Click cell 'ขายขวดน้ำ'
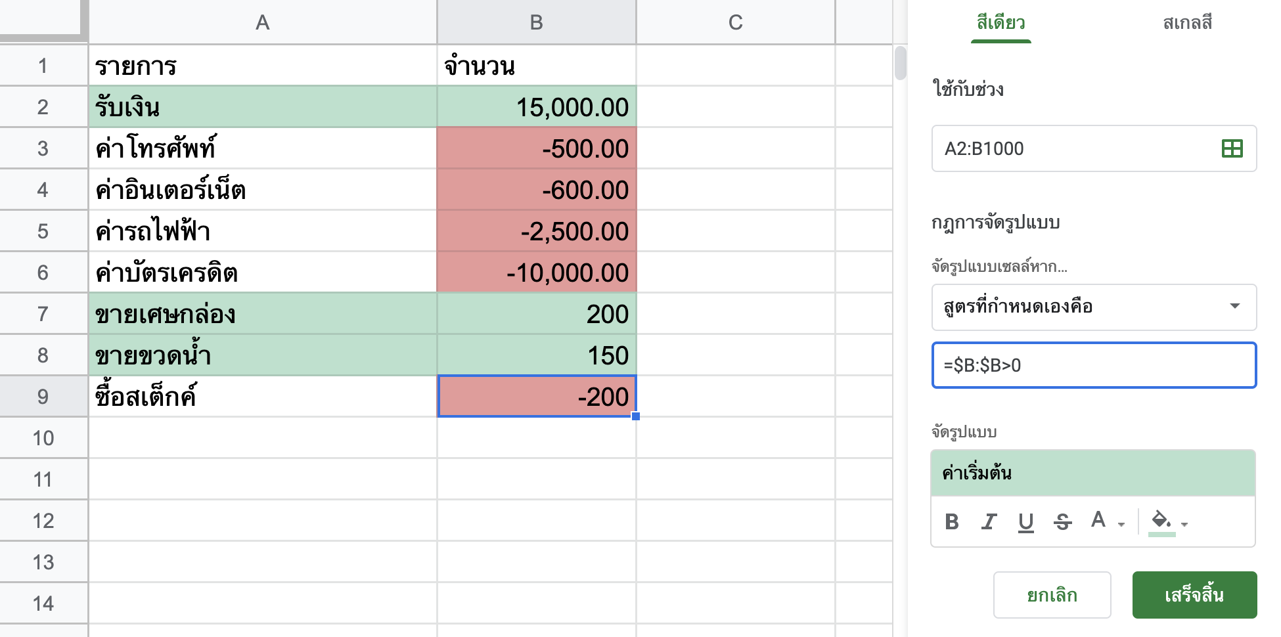Viewport: 1281px width, 637px height. (x=263, y=355)
